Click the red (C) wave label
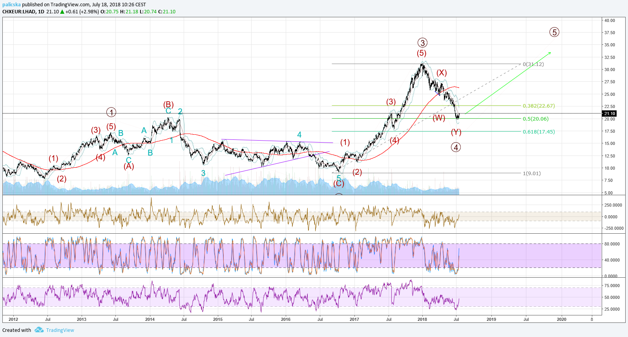 pos(339,183)
